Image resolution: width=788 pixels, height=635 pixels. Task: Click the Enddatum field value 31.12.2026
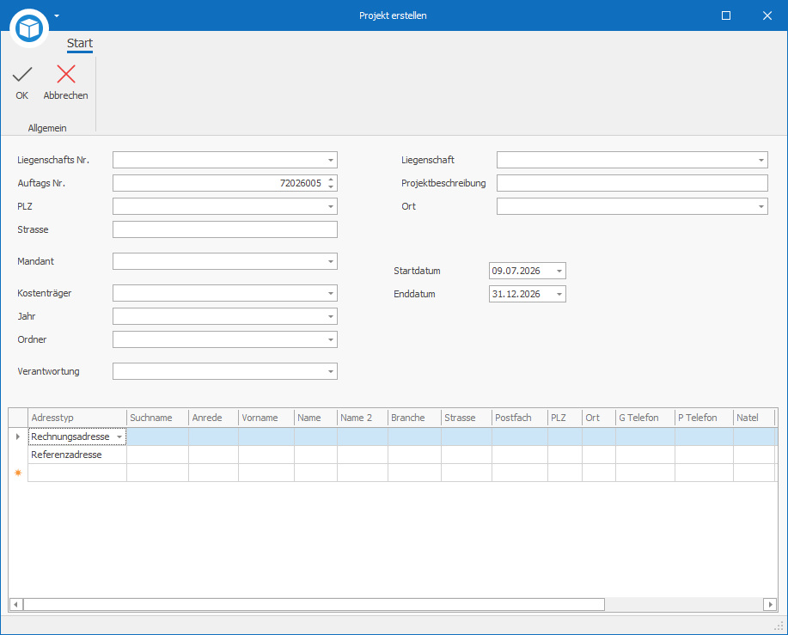coord(516,294)
